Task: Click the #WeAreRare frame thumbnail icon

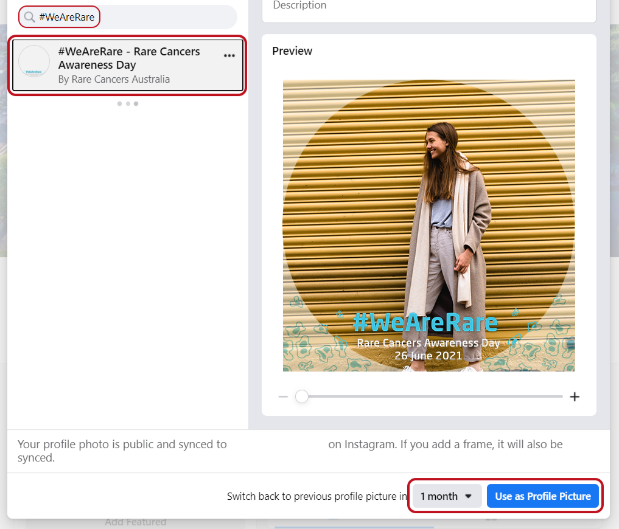Action: [34, 61]
